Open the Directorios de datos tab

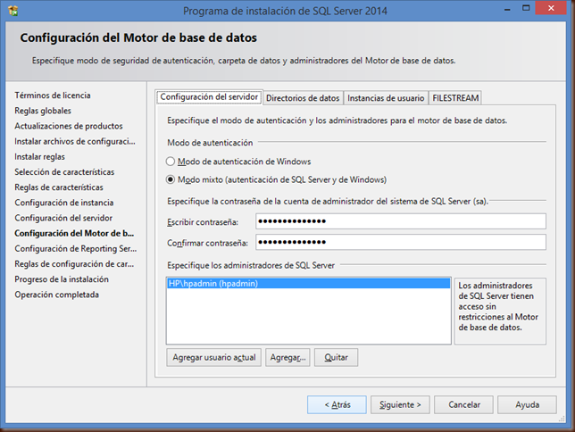[303, 98]
